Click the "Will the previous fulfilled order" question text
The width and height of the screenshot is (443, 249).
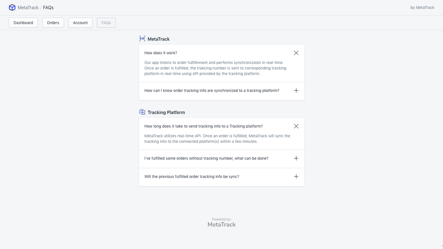[192, 177]
